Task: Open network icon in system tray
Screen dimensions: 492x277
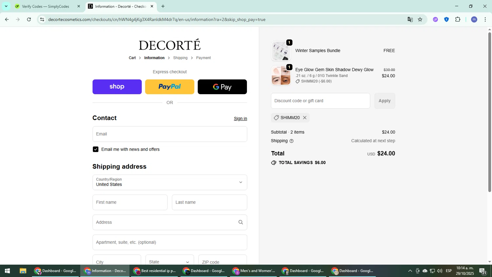Action: pos(432,271)
